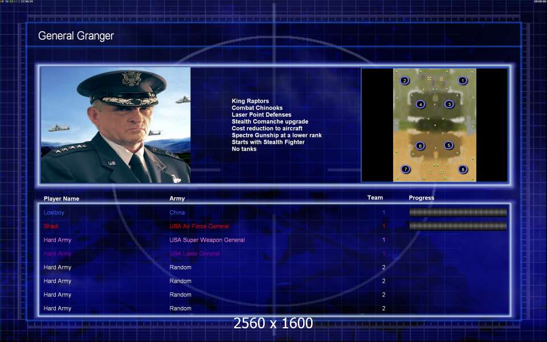Click General Granger's portrait image

click(116, 125)
